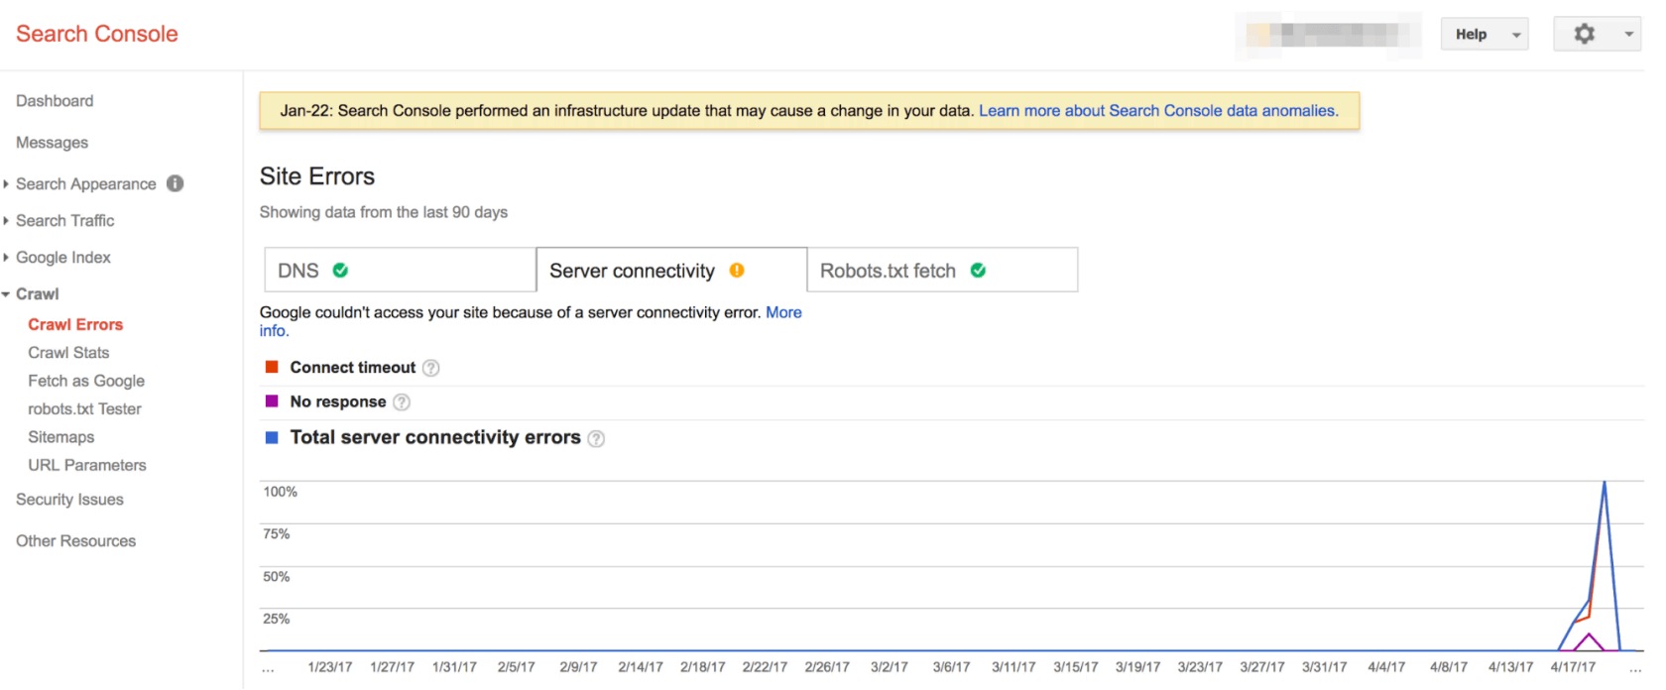The width and height of the screenshot is (1666, 690).
Task: Click the info icon beside Search Appearance
Action: coord(176,183)
